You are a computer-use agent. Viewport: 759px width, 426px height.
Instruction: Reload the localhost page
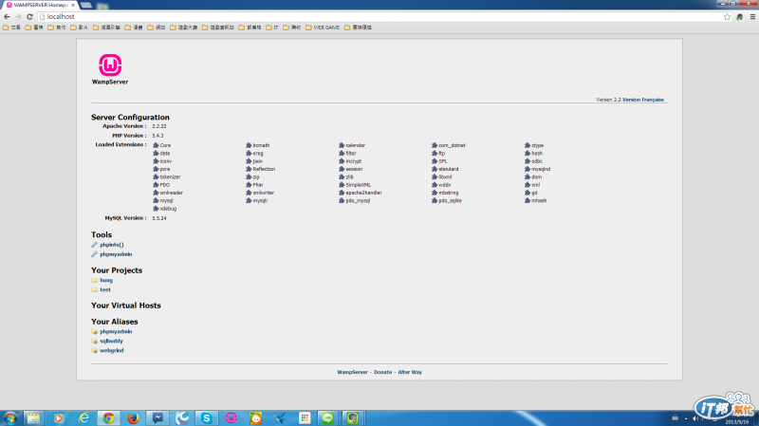[x=29, y=16]
